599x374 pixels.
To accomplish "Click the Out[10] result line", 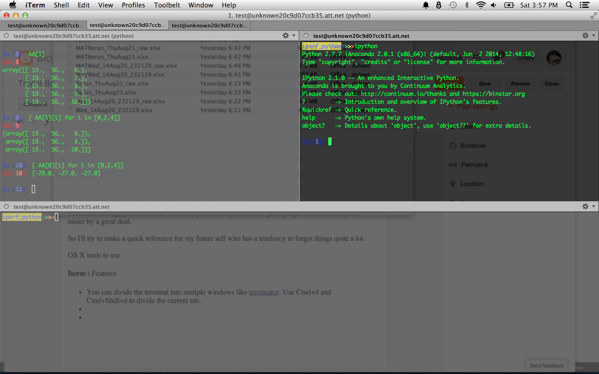I will pos(52,173).
